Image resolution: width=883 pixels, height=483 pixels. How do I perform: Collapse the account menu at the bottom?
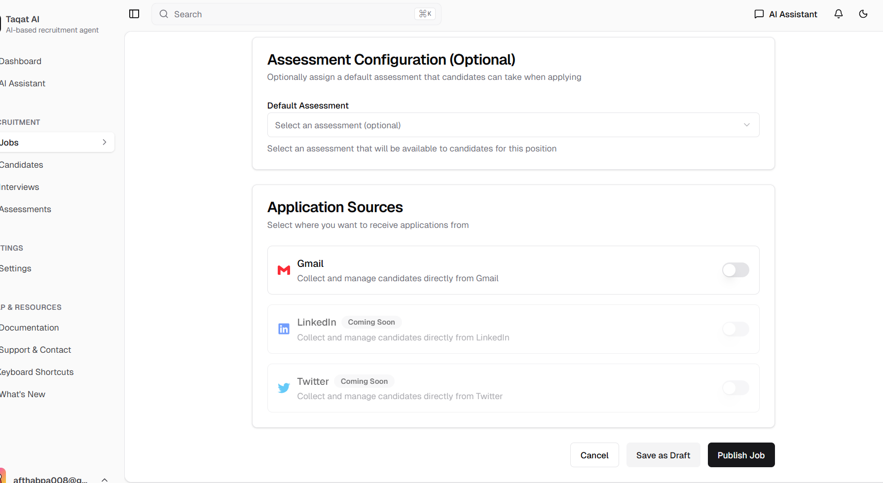104,479
